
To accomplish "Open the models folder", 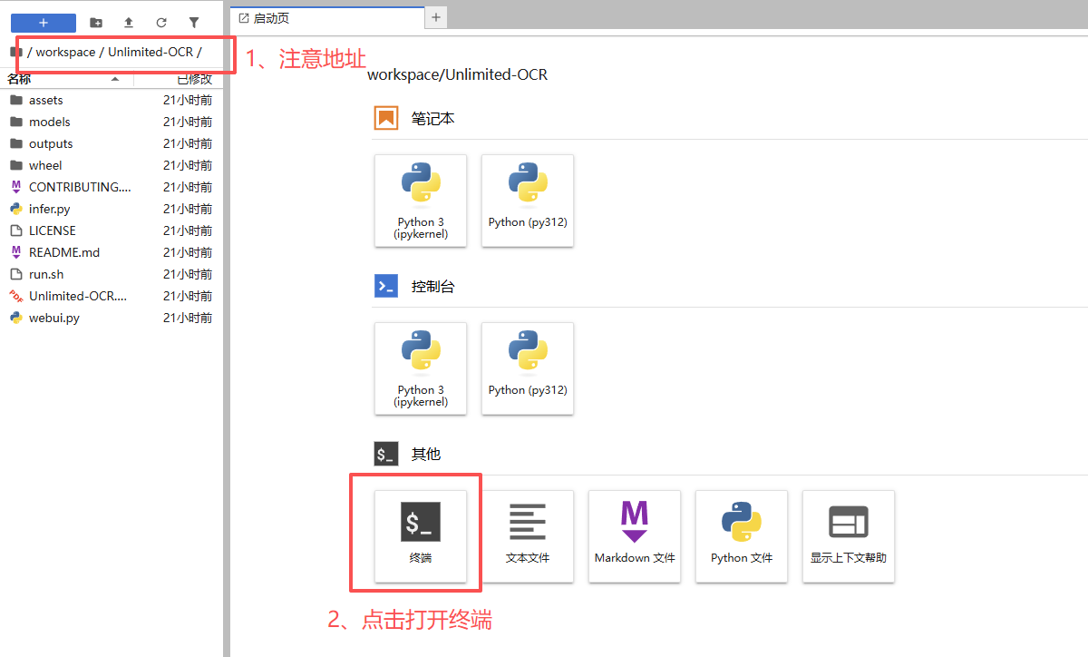I will 111,122.
